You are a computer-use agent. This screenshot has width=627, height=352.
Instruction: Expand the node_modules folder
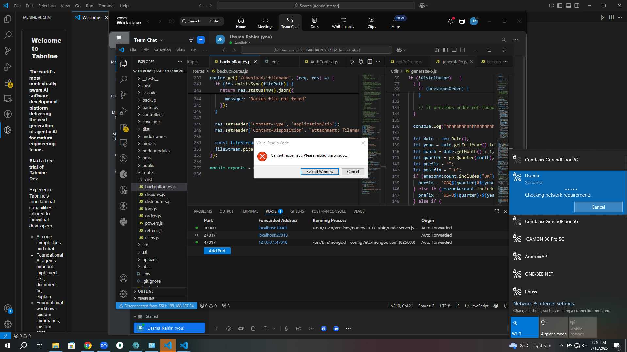(156, 151)
